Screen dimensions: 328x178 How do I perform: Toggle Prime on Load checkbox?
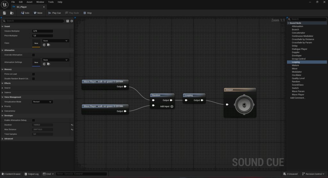tap(33, 74)
